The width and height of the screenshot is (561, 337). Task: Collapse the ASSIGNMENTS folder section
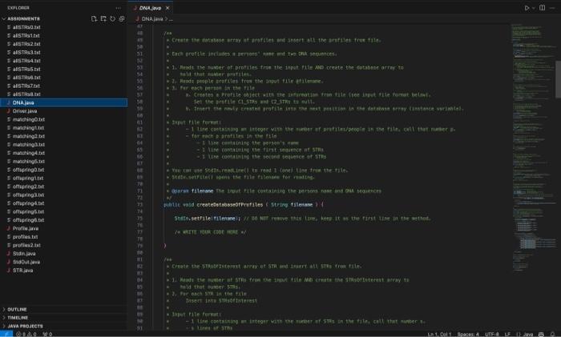pos(63,18)
